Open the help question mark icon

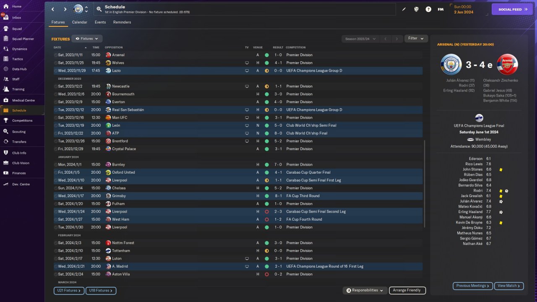click(428, 9)
